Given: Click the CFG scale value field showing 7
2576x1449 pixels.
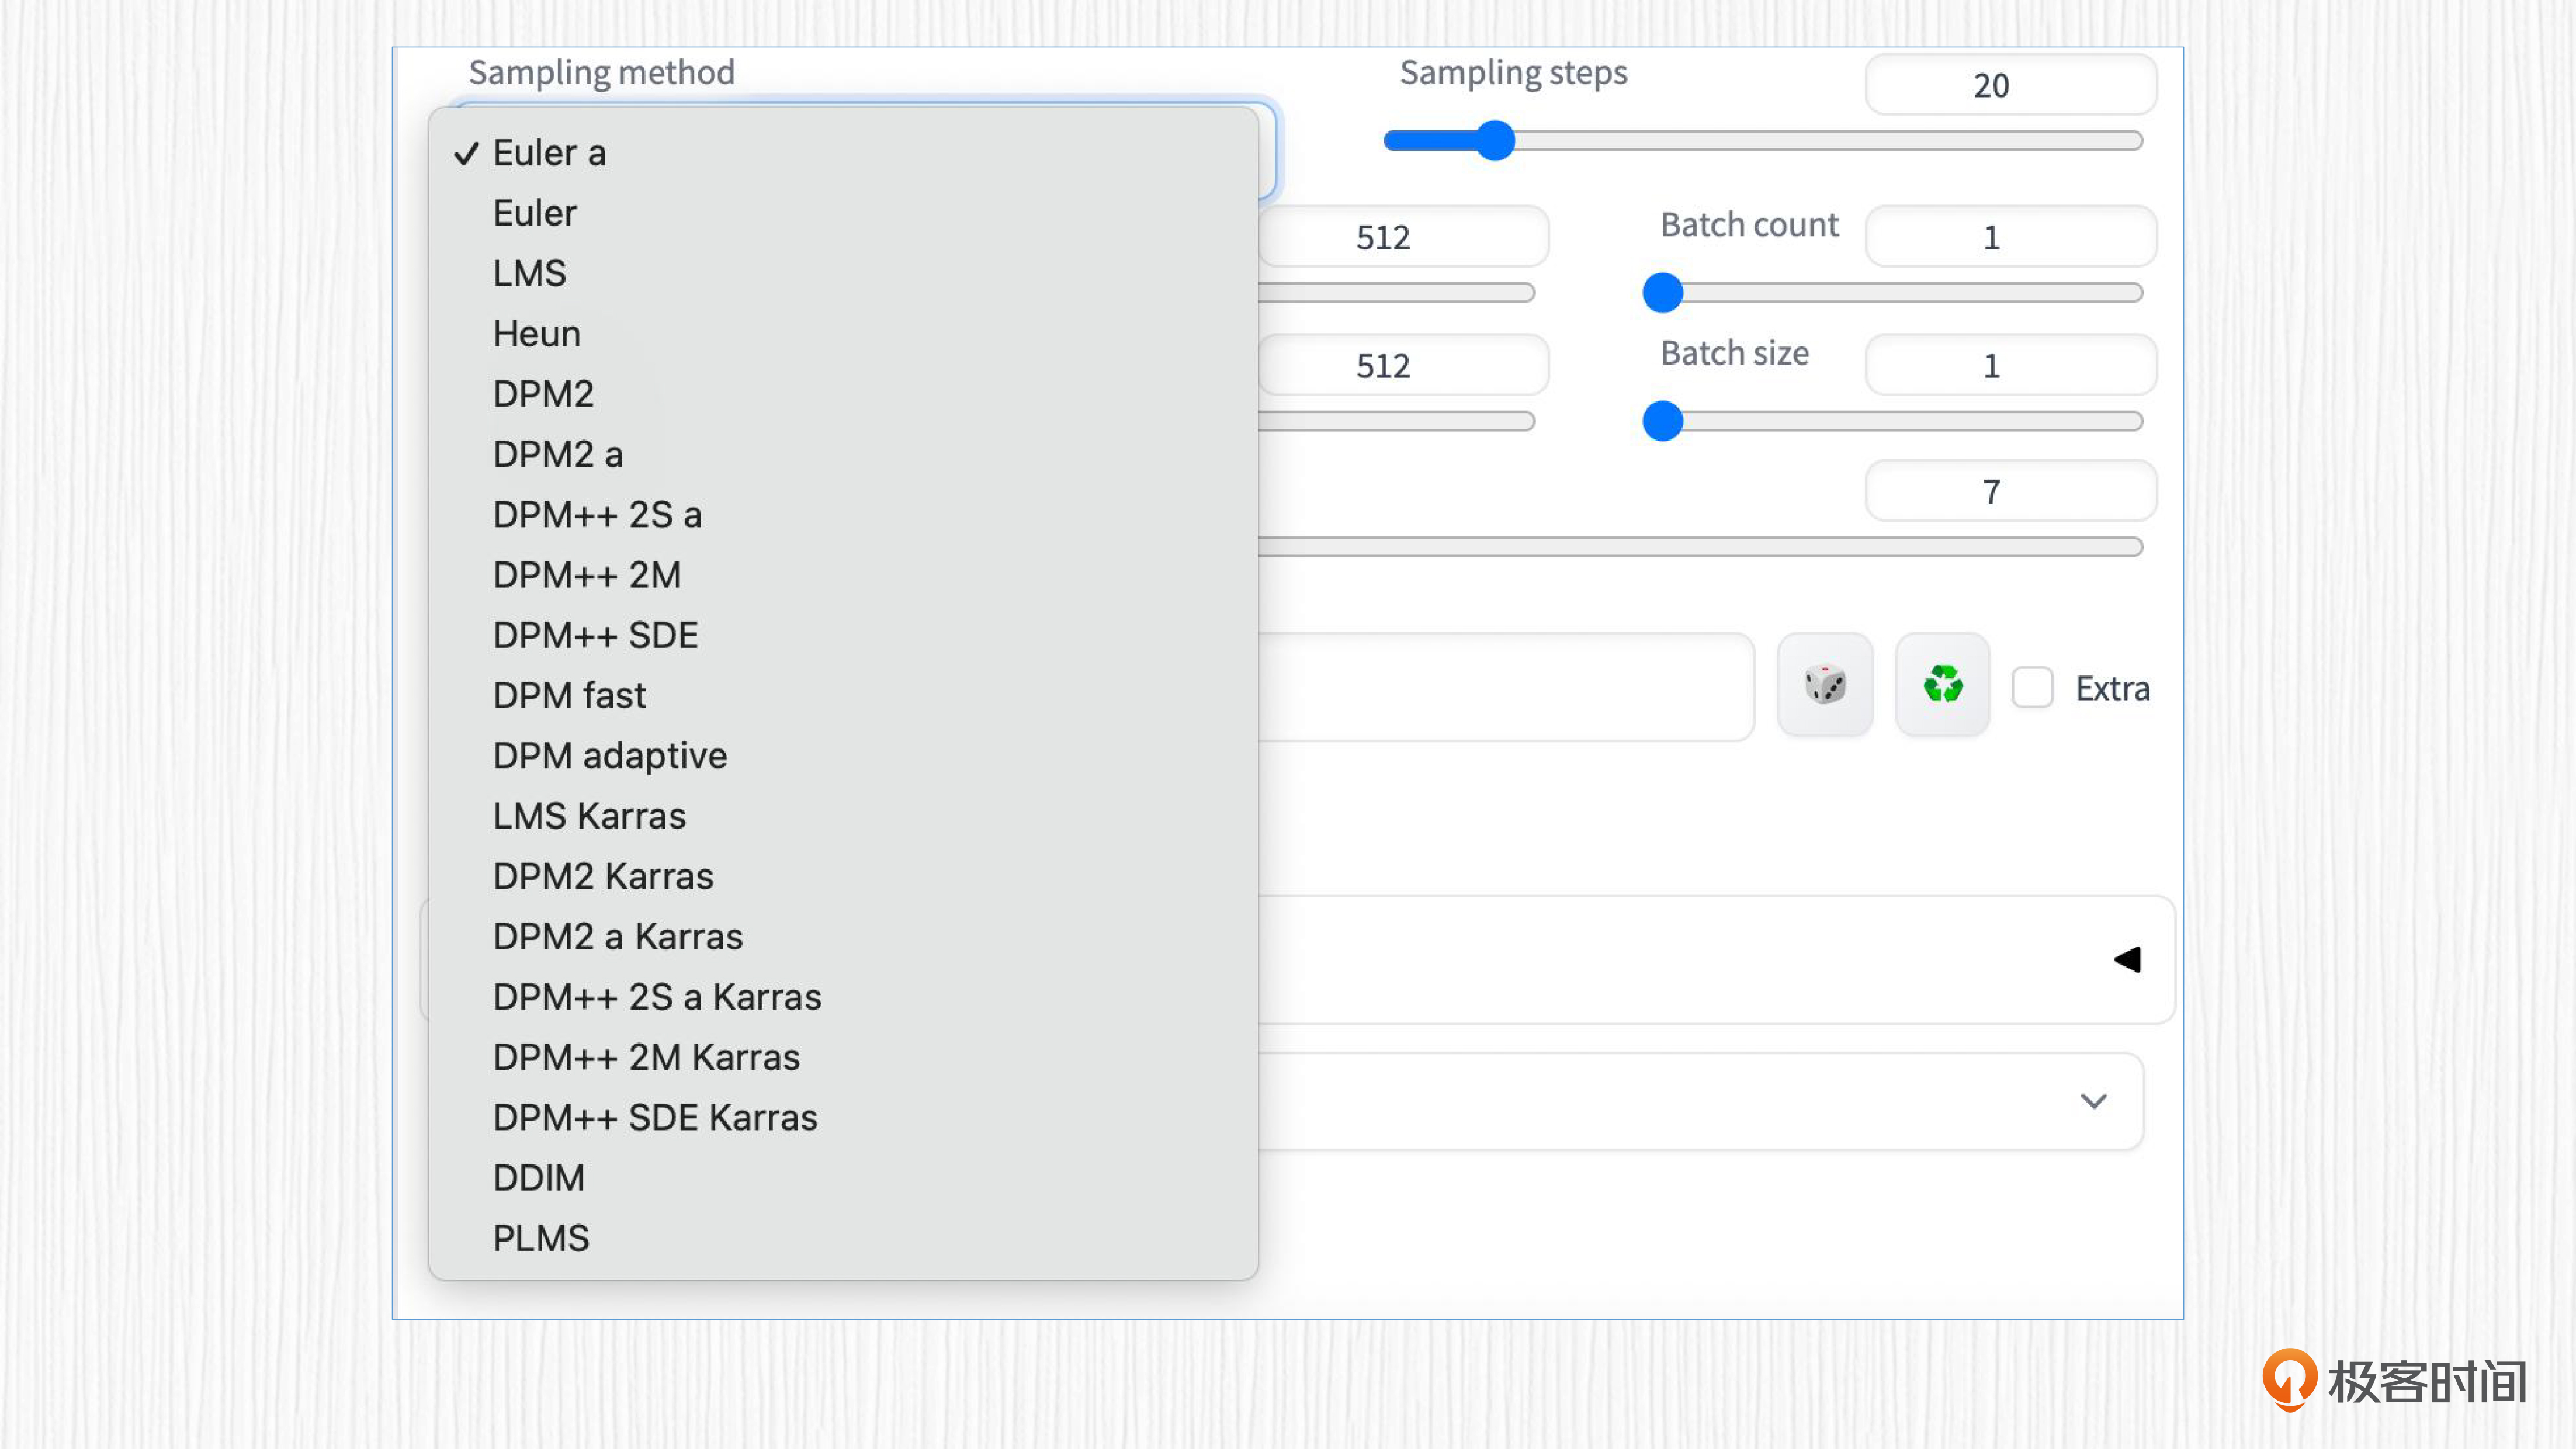Looking at the screenshot, I should (2010, 491).
